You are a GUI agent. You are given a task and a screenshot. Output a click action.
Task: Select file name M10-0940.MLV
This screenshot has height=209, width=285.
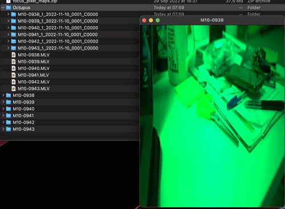click(x=34, y=68)
